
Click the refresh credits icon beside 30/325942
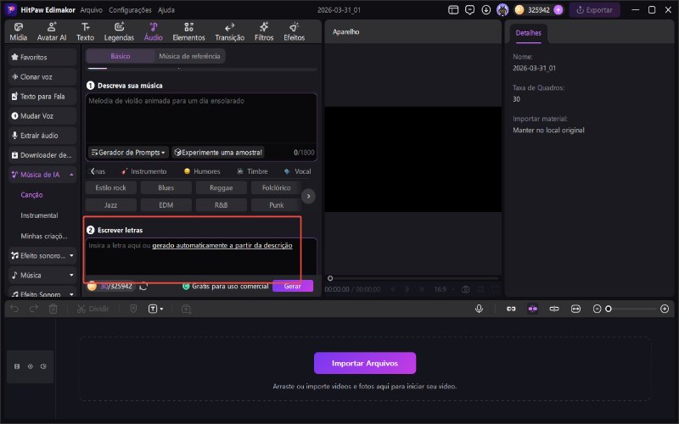[143, 287]
